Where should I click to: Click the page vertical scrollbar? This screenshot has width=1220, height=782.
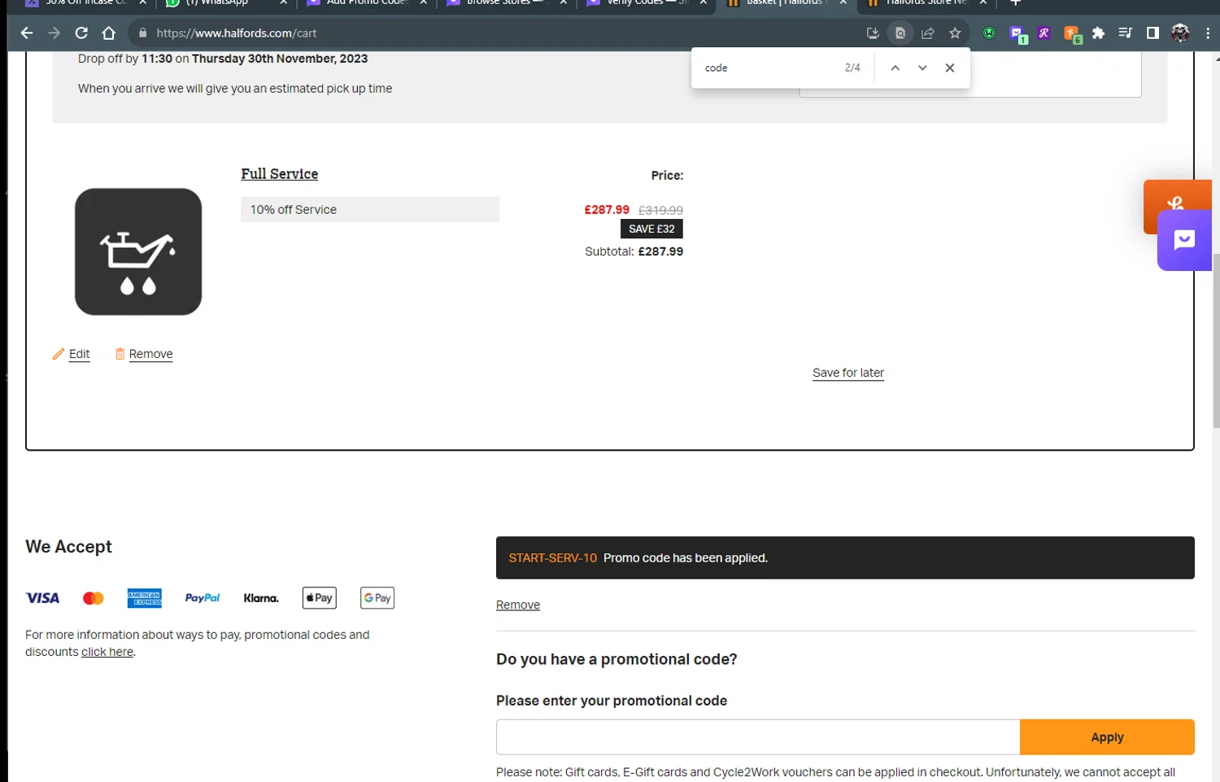(1216, 342)
